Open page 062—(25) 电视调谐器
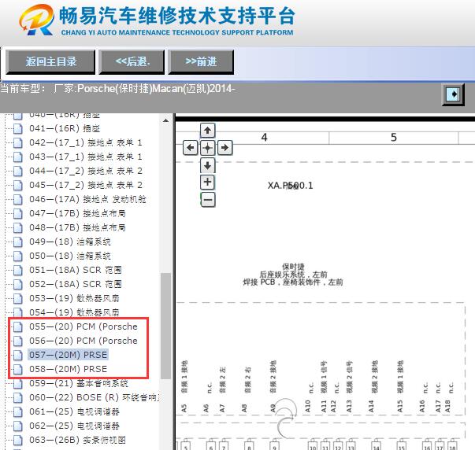The image size is (475, 450). pos(74,426)
